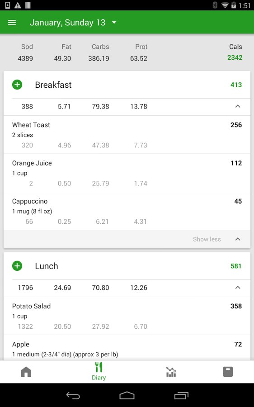Collapse Breakfast nutrient summary chevron
The image size is (254, 407).
pos(238,106)
